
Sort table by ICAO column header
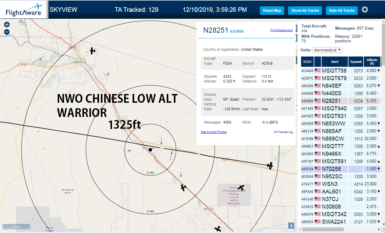click(307, 62)
